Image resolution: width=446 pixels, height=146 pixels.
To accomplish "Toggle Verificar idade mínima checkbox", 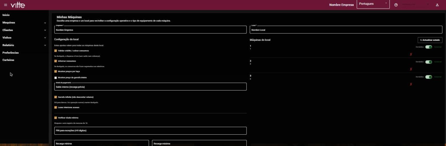I will 55,117.
